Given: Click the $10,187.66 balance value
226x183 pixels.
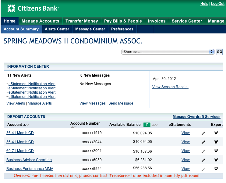Looking at the screenshot, I should pyautogui.click(x=143, y=151).
